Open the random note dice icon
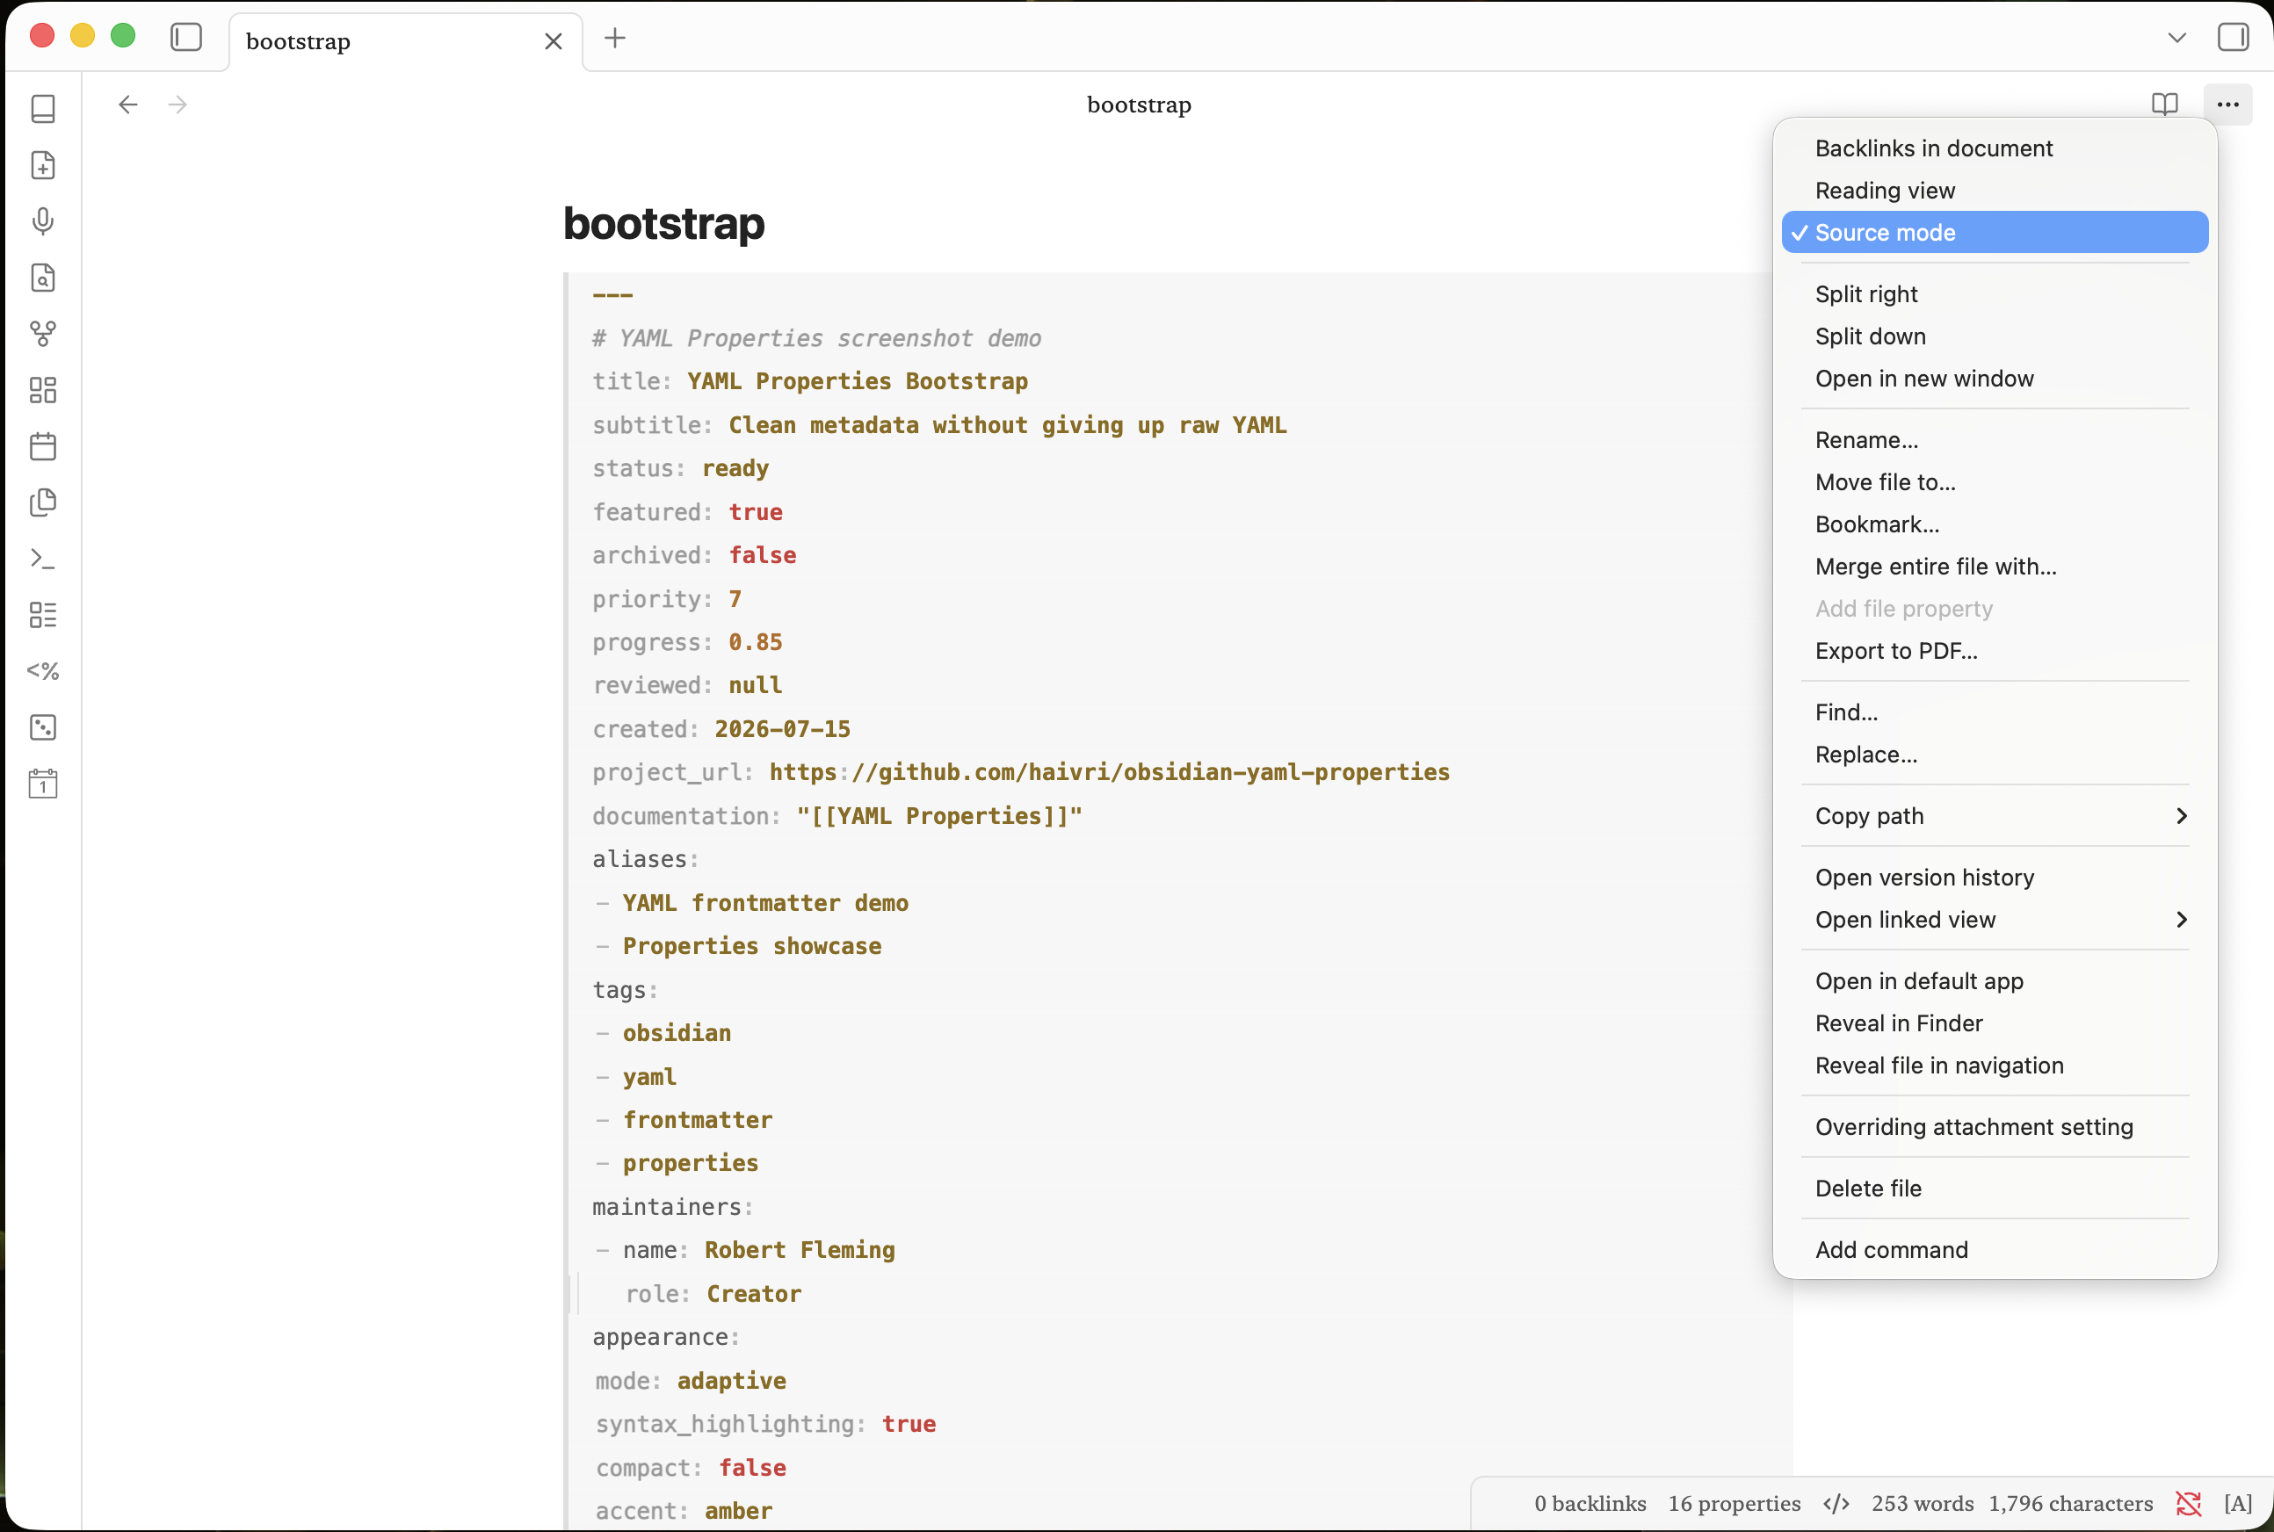The width and height of the screenshot is (2274, 1532). click(x=43, y=727)
